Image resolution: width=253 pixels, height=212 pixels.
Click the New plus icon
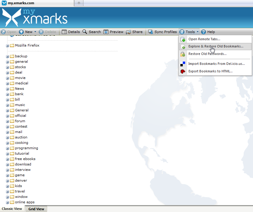21,32
